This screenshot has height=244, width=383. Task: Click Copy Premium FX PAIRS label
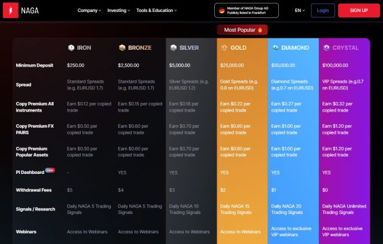pos(35,129)
